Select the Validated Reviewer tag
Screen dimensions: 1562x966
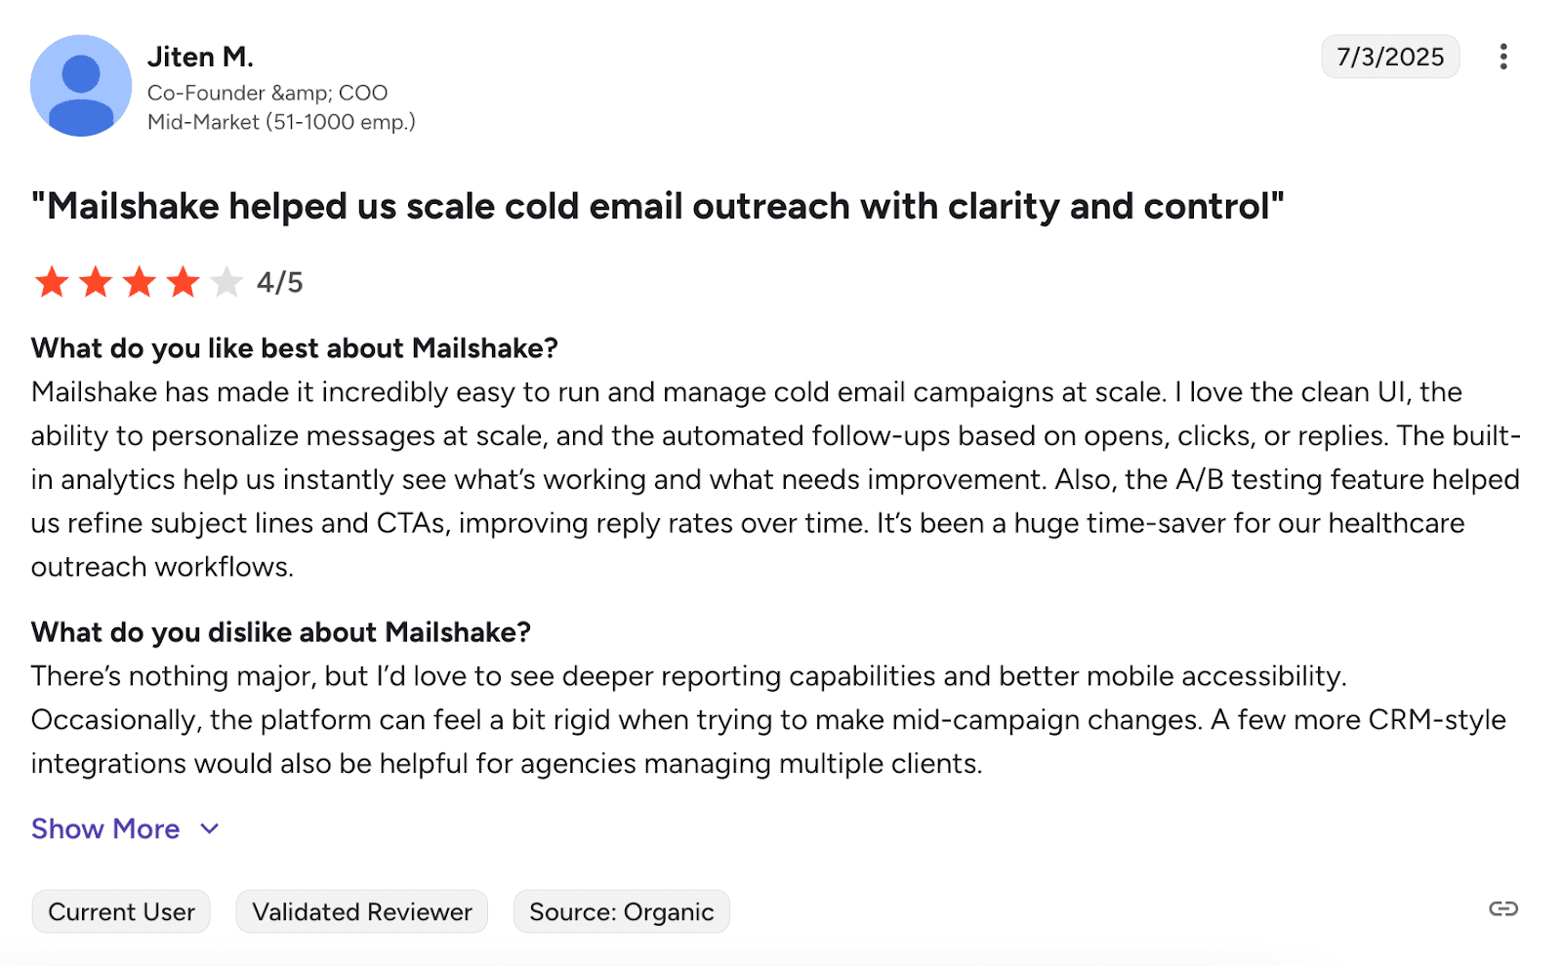pos(361,911)
